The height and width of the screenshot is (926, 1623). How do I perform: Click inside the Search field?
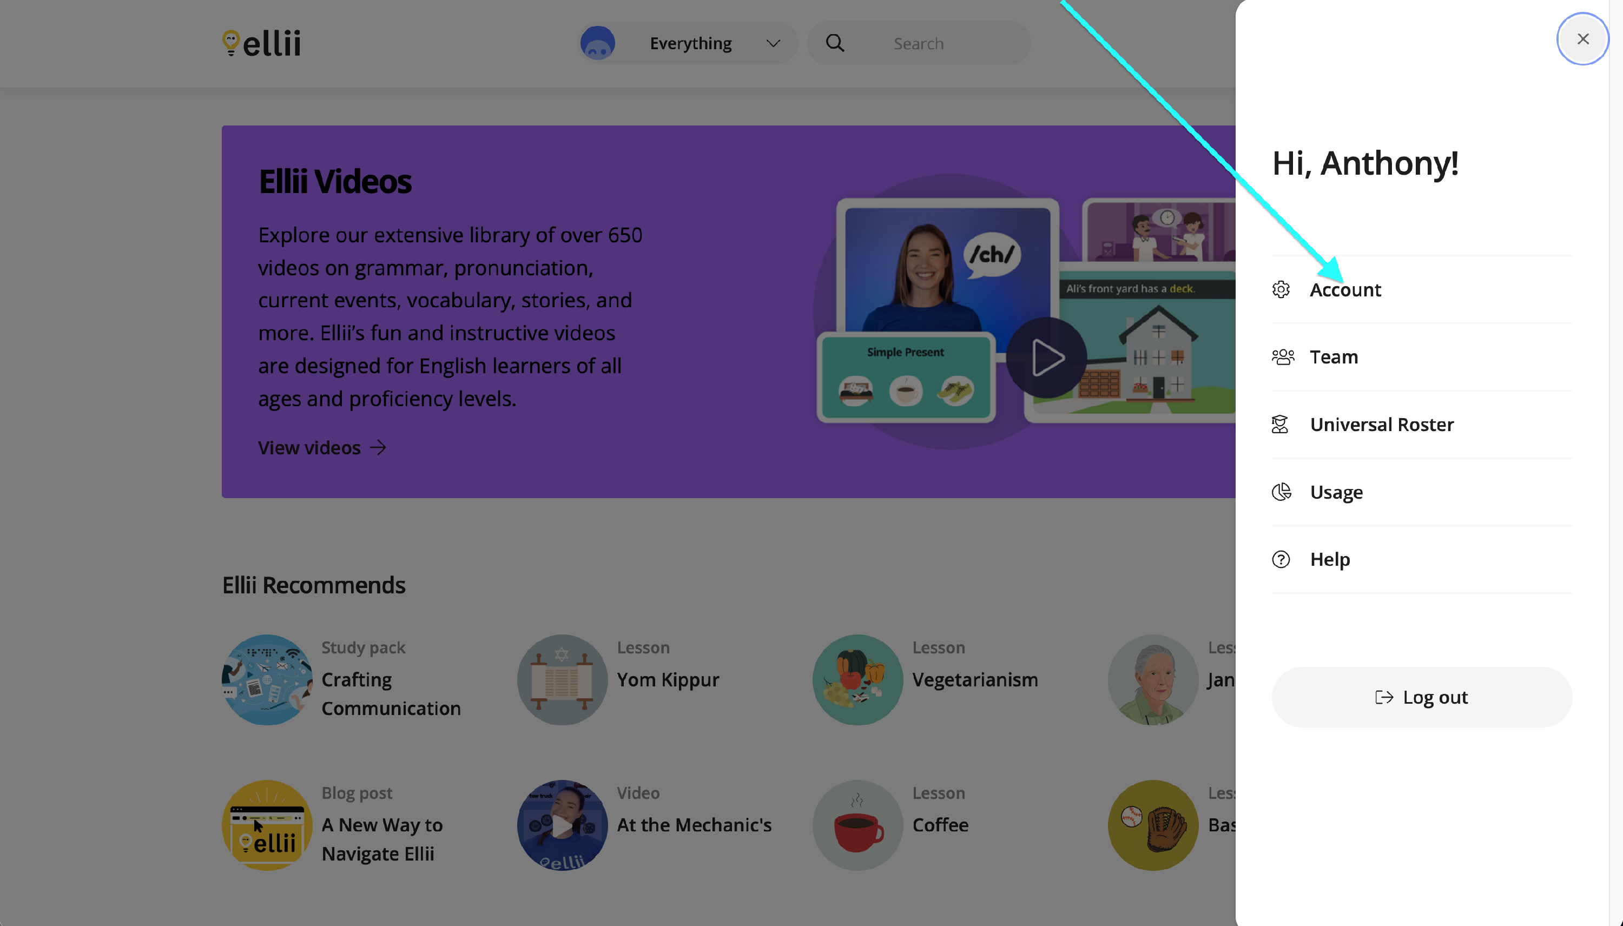941,43
